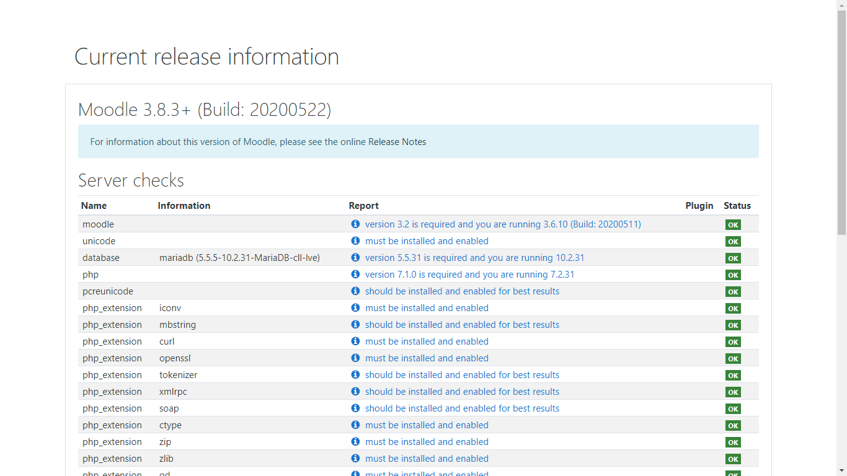Screen dimensions: 847x476
Task: Click the OK status badge for pcreunicode
Action: tap(733, 292)
